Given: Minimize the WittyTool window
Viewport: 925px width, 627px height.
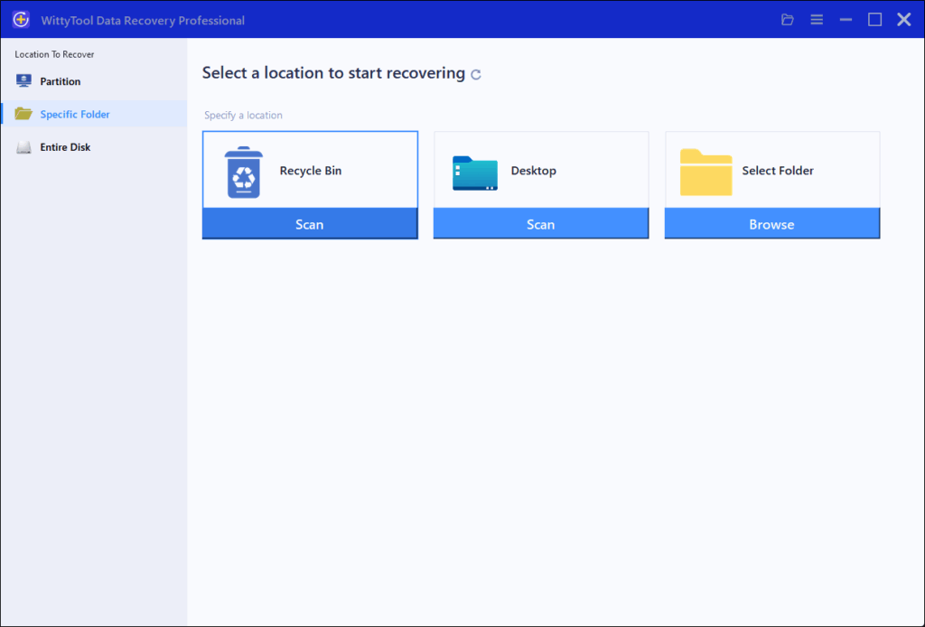Looking at the screenshot, I should [846, 20].
